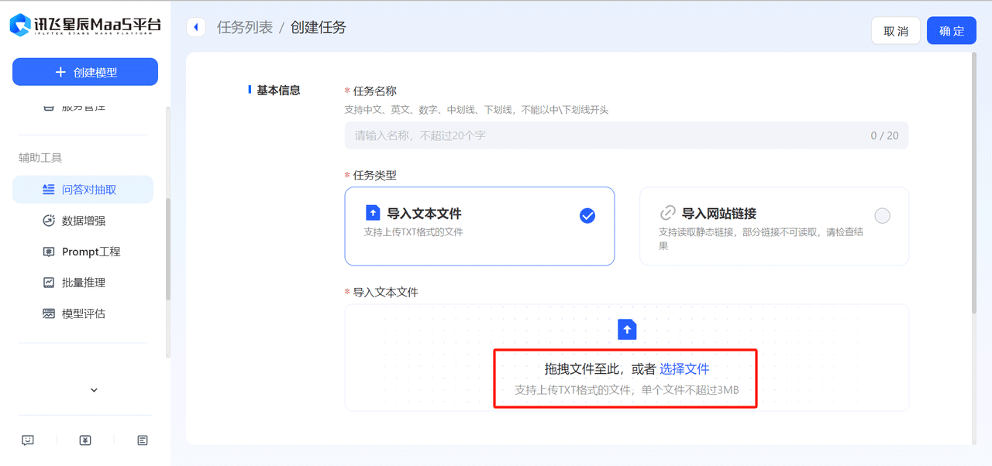Click the 模型评估 icon in sidebar
Image resolution: width=992 pixels, height=466 pixels.
48,314
